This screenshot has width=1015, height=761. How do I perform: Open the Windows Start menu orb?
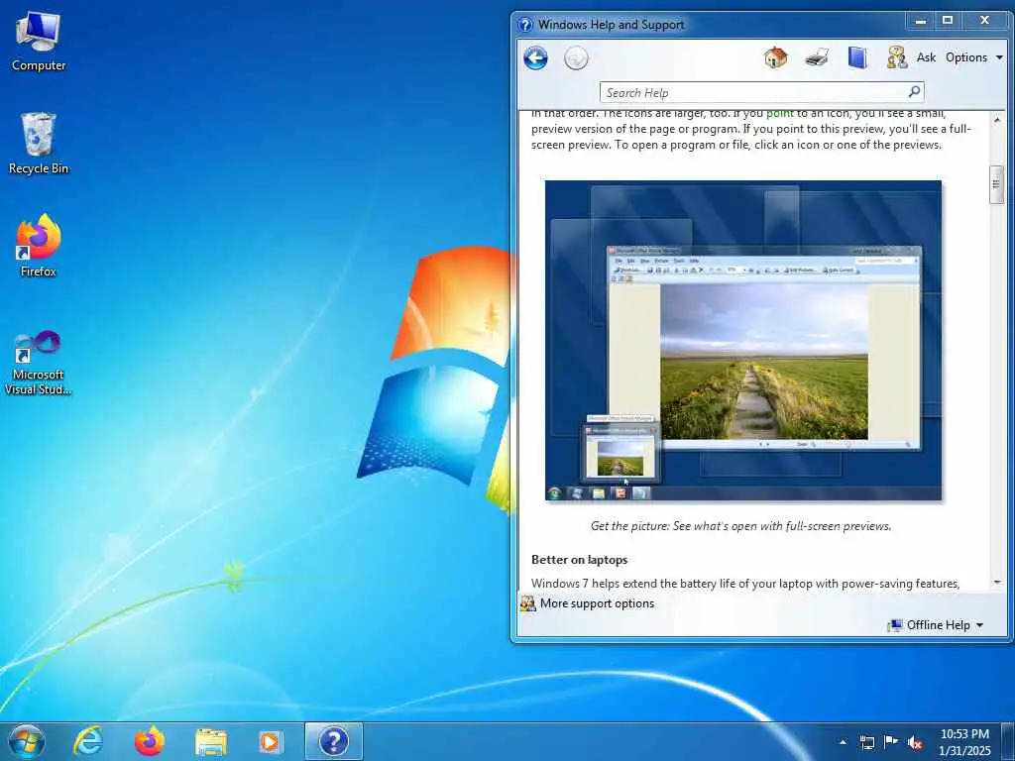coord(27,741)
